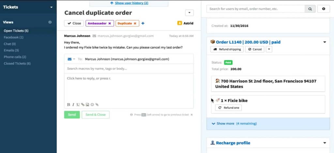Click the Refund shipping button
This screenshot has height=153, width=334.
tap(227, 49)
